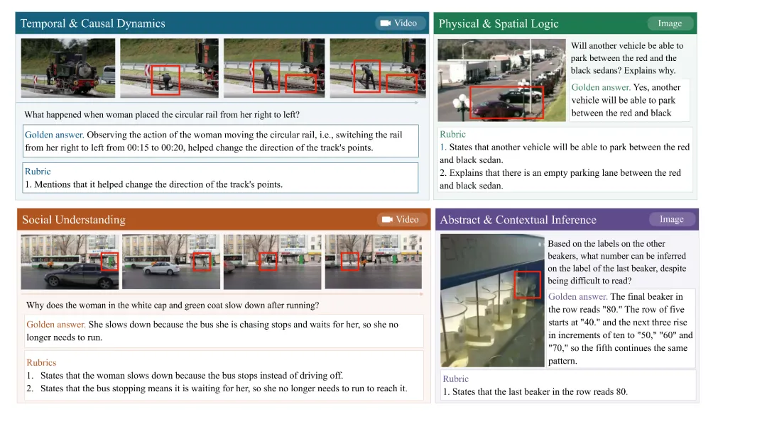The width and height of the screenshot is (767, 431).
Task: Click the Video badge in Social Understanding header
Action: pos(401,219)
